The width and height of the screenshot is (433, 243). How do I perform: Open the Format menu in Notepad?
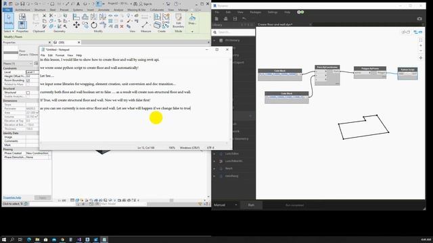point(60,55)
